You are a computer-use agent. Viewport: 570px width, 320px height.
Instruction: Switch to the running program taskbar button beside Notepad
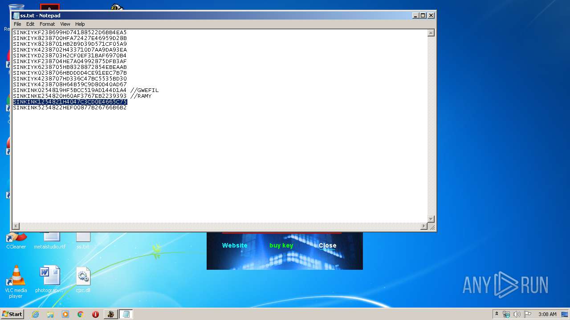click(110, 314)
